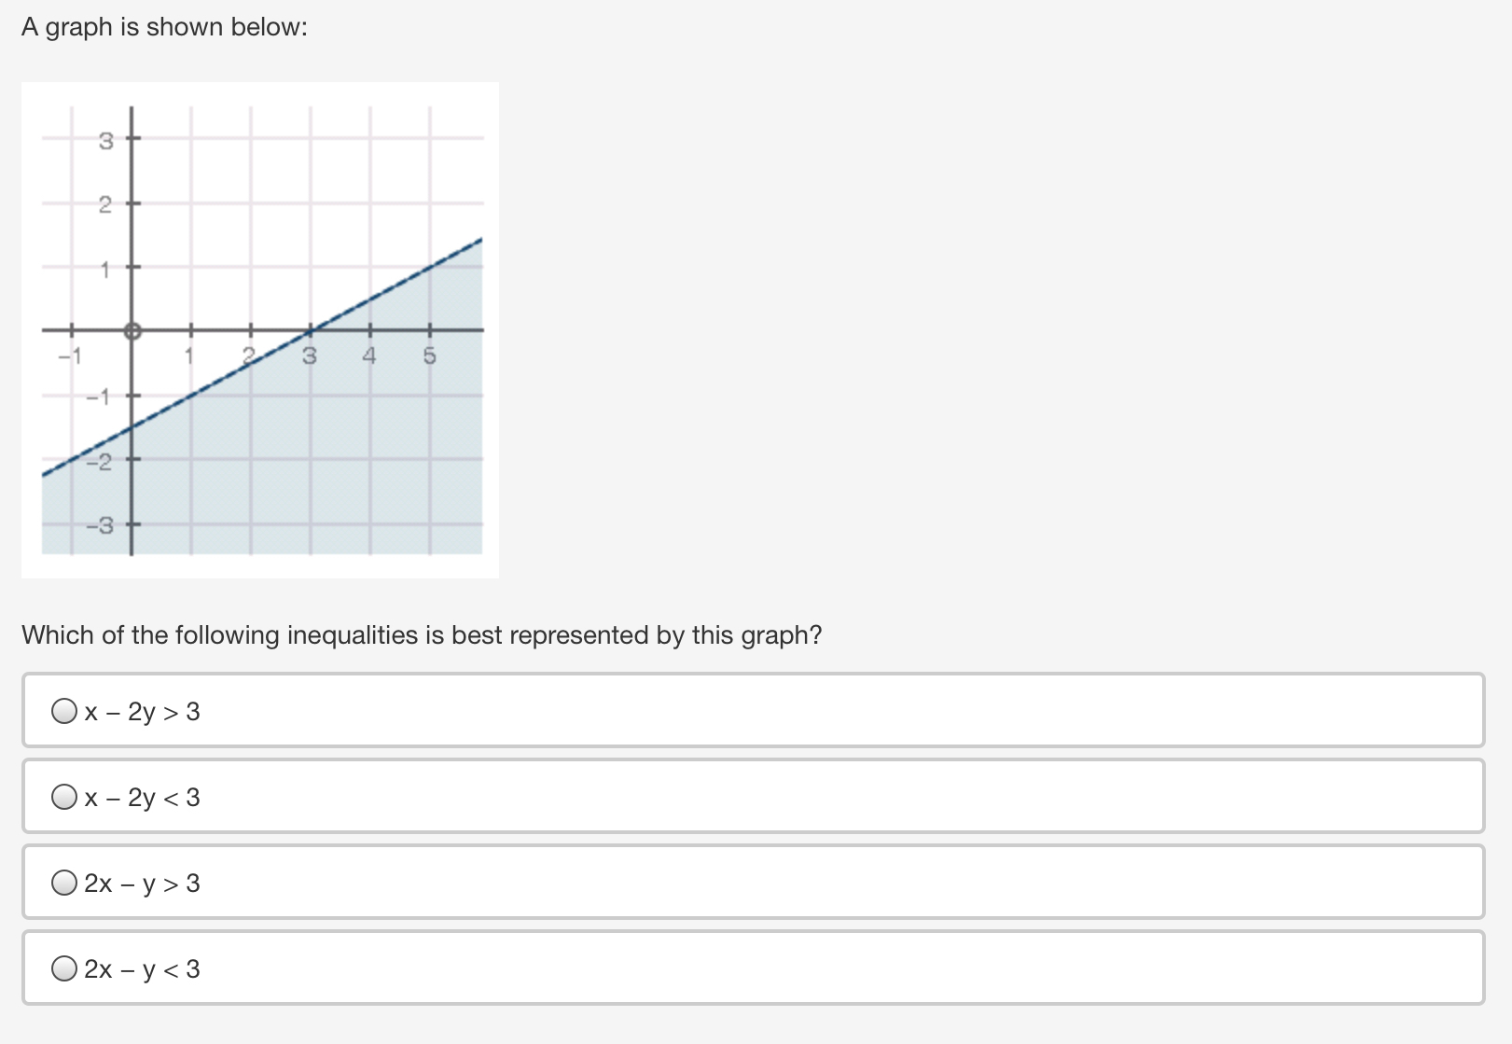This screenshot has width=1512, height=1044.
Task: Click the answer text '2x − y > 3'
Action: point(142,884)
